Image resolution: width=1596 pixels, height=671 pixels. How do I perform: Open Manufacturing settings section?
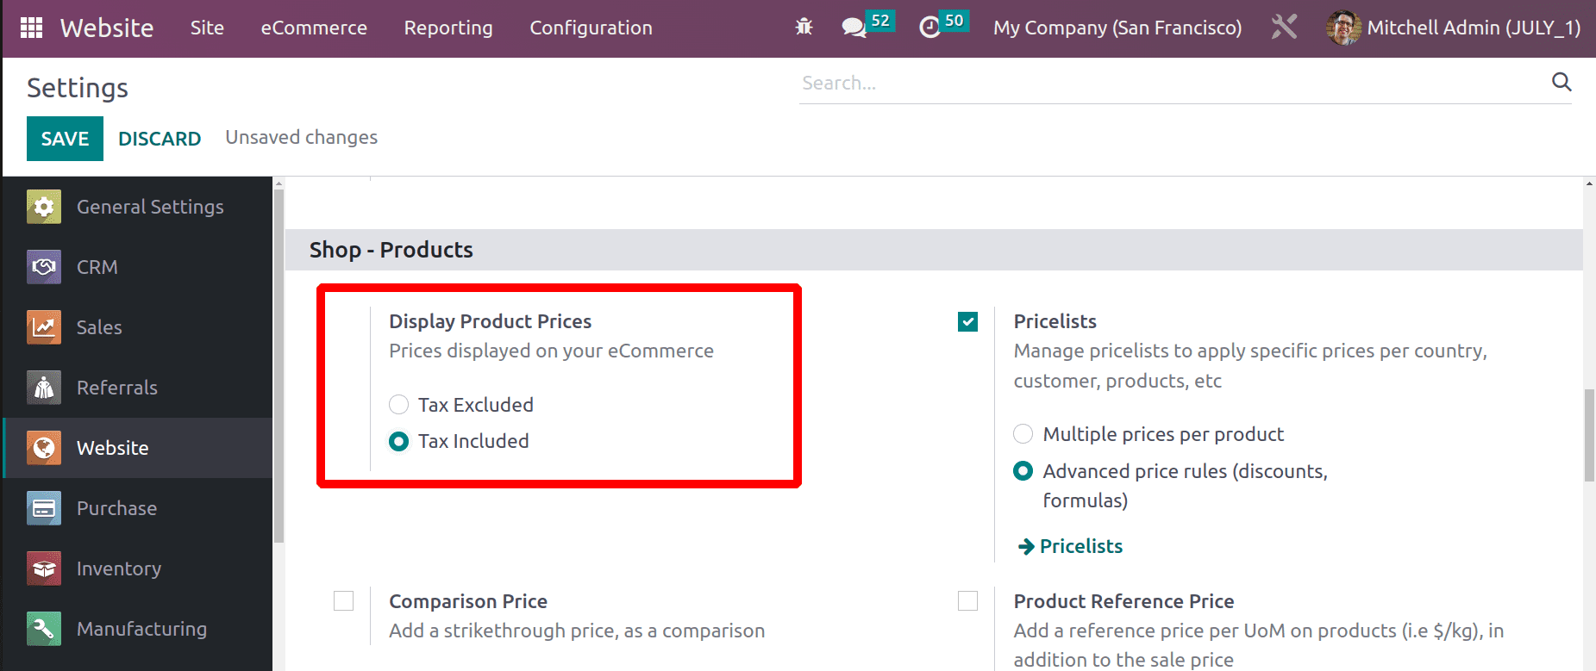[138, 629]
